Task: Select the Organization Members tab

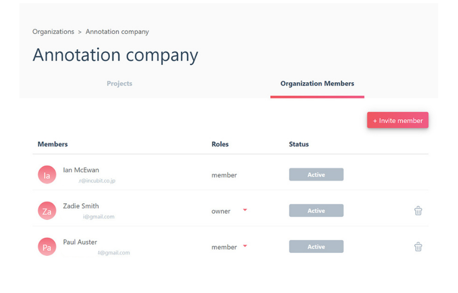Action: tap(317, 84)
